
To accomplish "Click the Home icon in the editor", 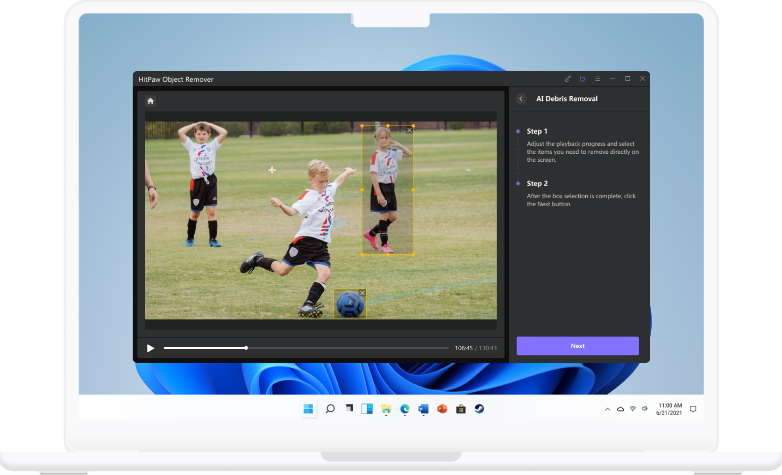I will (x=150, y=101).
